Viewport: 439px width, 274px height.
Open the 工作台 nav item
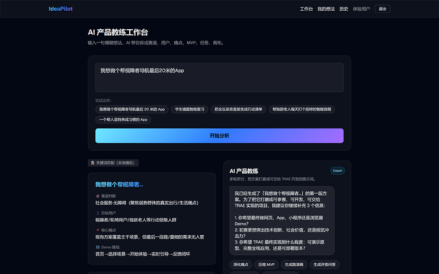pyautogui.click(x=306, y=9)
